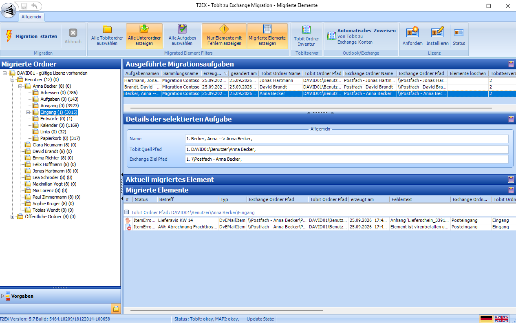
Task: Sort by Aufgabennamen column header
Action: [142, 73]
